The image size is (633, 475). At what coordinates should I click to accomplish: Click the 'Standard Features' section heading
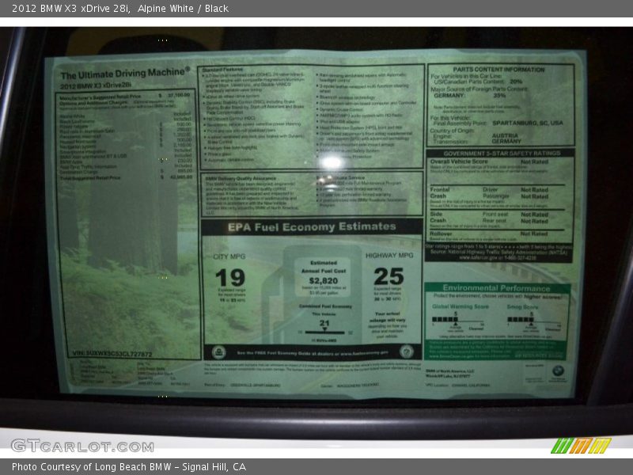(x=222, y=70)
